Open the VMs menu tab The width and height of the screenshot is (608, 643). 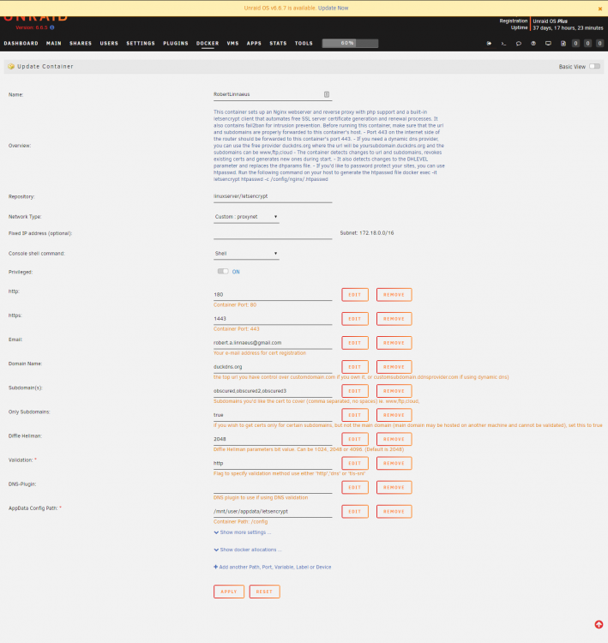coord(232,43)
